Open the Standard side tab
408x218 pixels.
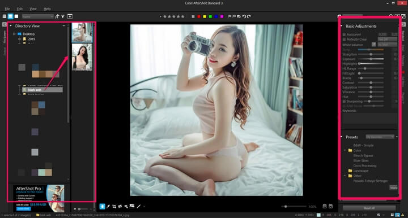pos(403,36)
